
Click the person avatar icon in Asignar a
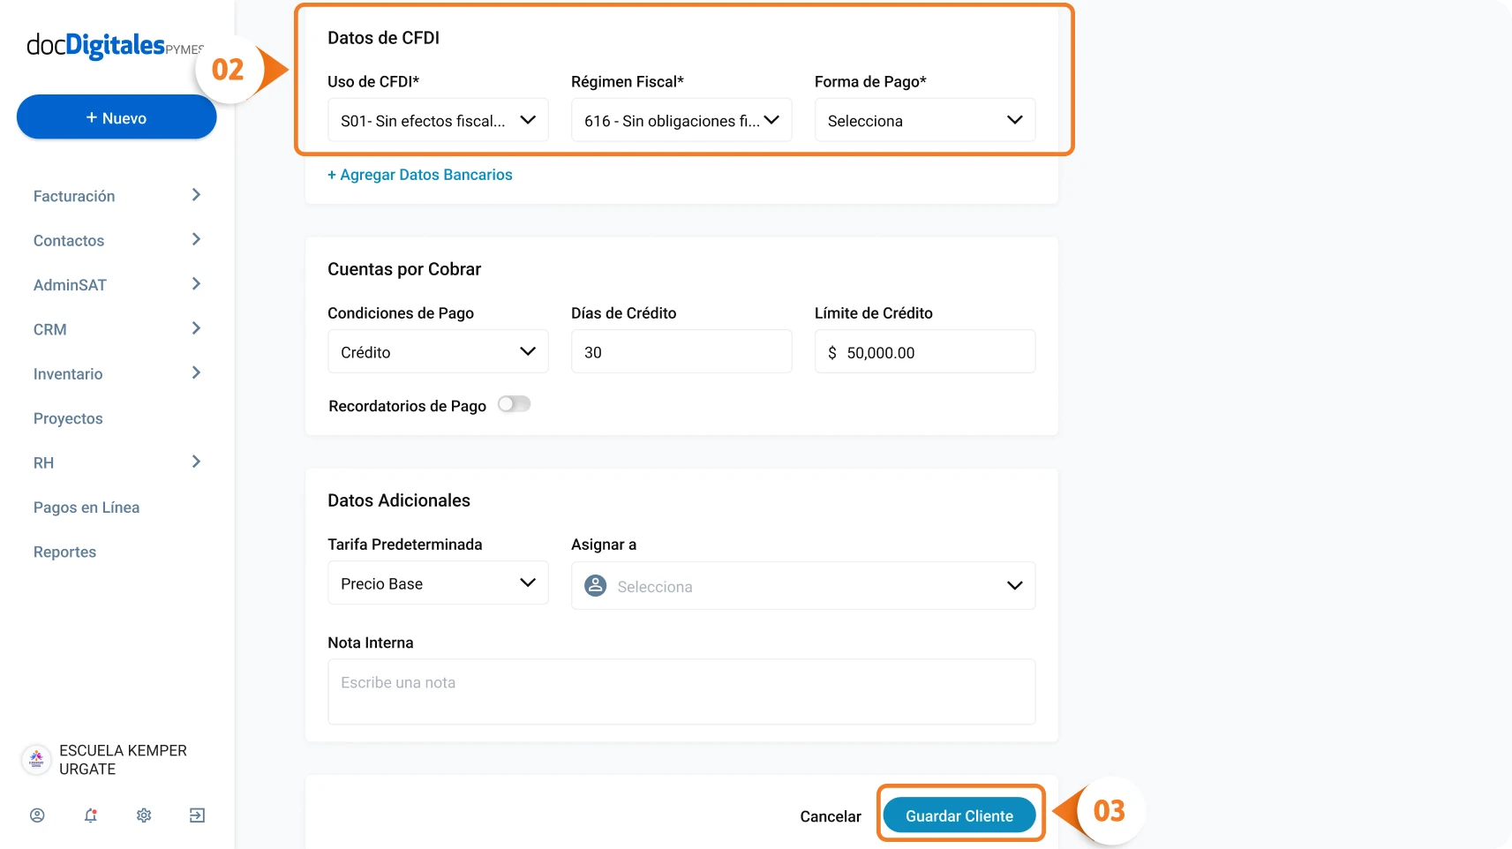tap(596, 586)
